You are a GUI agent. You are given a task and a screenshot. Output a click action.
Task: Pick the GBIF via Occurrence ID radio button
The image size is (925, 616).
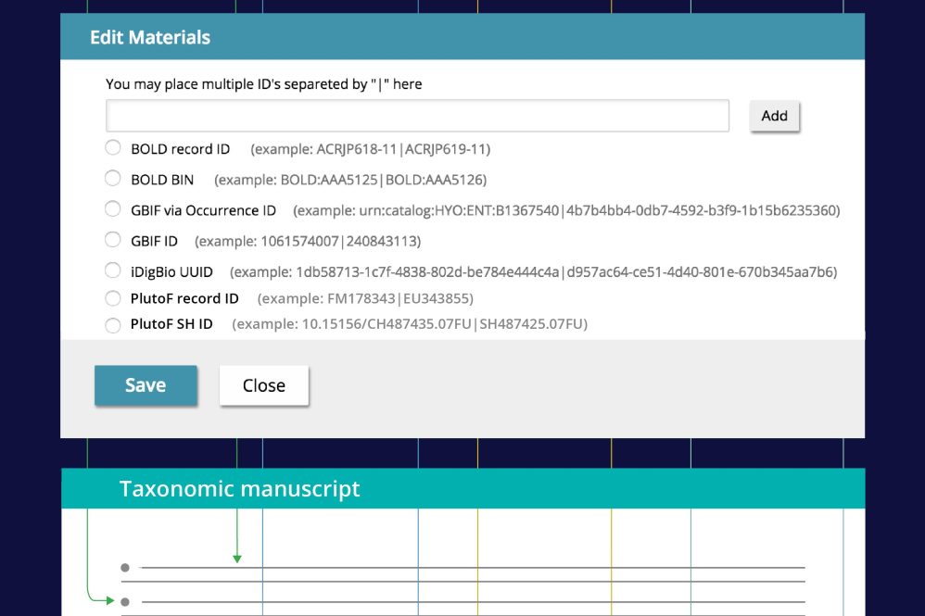tap(113, 209)
